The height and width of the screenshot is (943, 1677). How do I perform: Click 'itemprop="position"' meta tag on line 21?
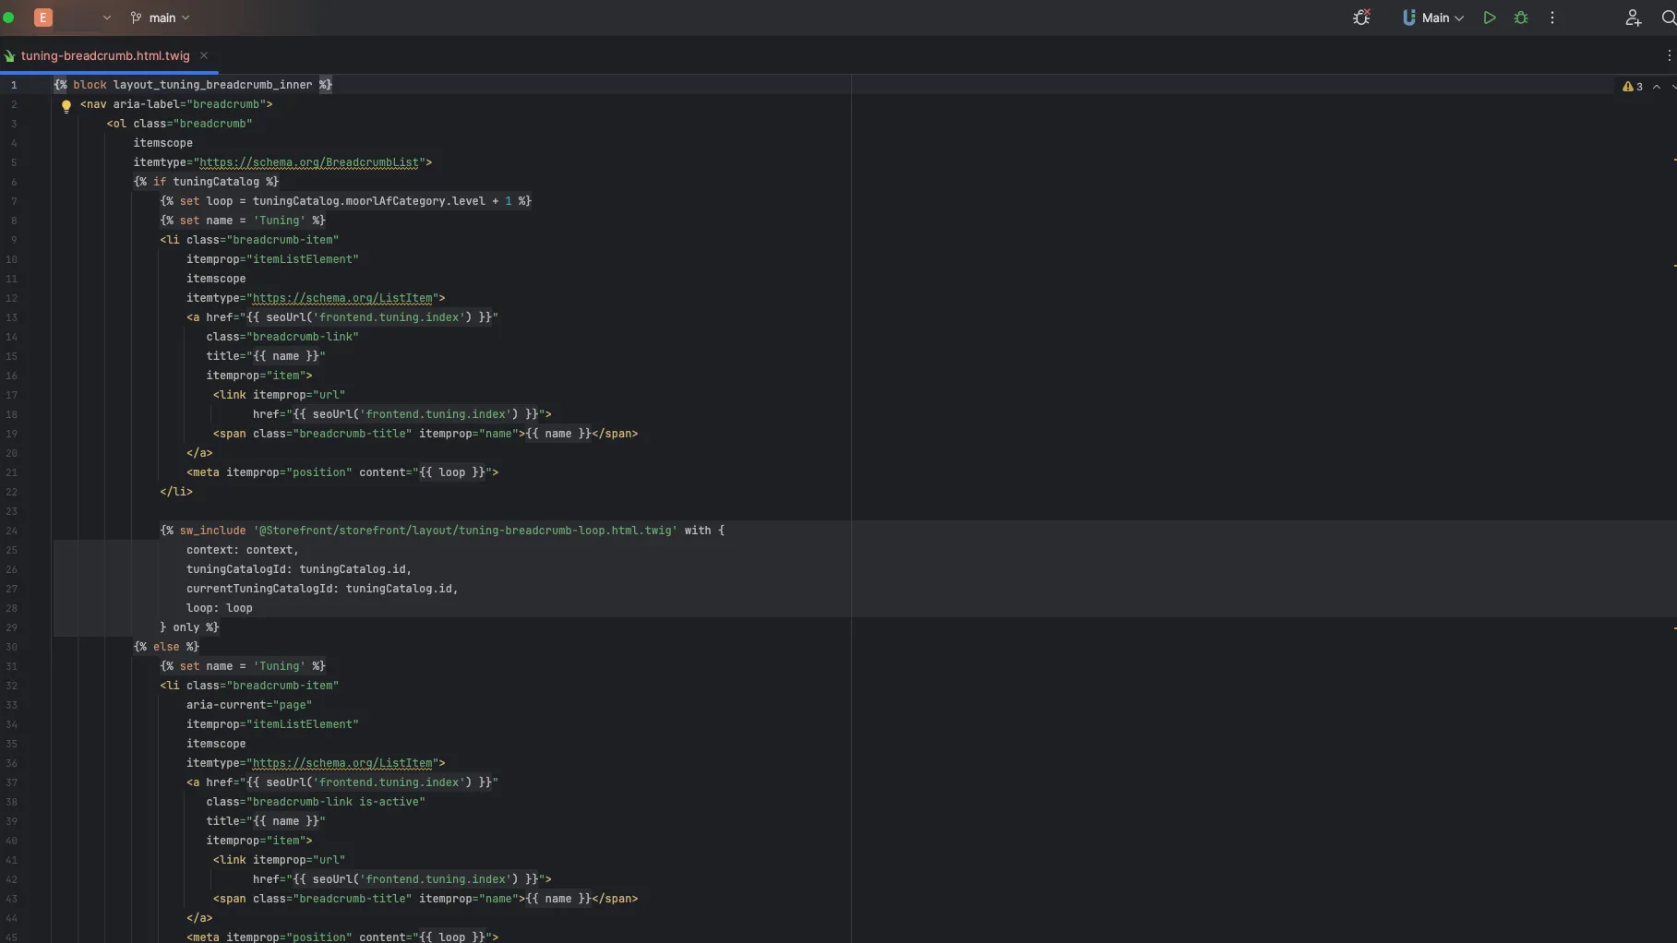[289, 472]
